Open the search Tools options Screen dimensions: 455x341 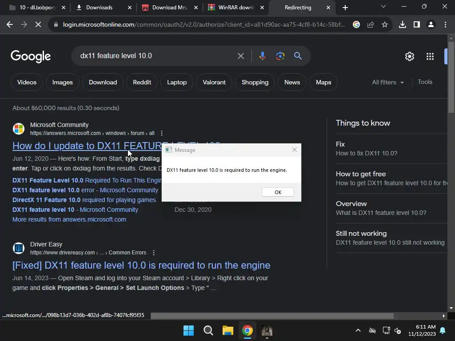coord(425,82)
